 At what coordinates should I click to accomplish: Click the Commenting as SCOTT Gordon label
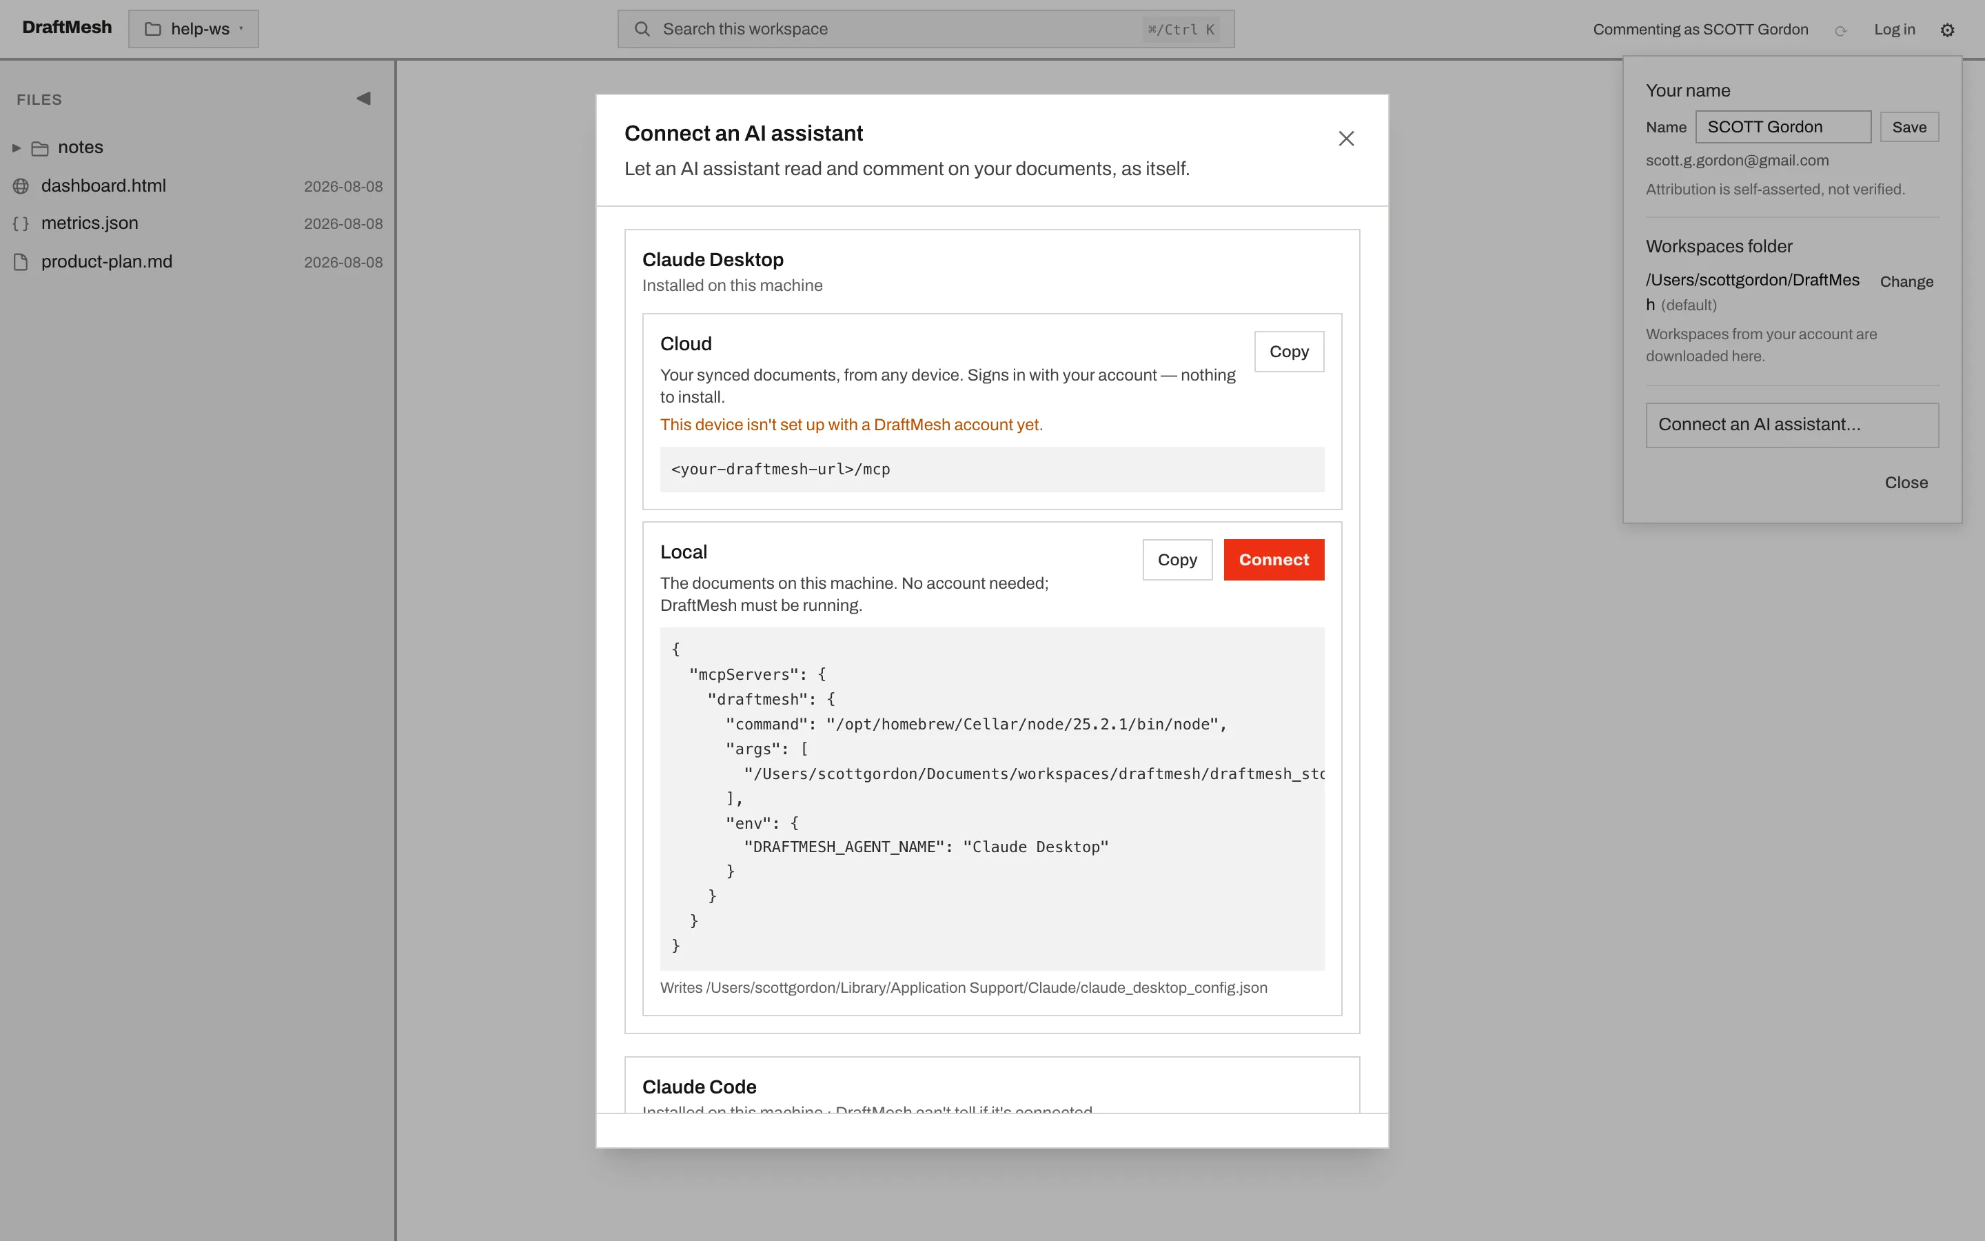coord(1700,30)
